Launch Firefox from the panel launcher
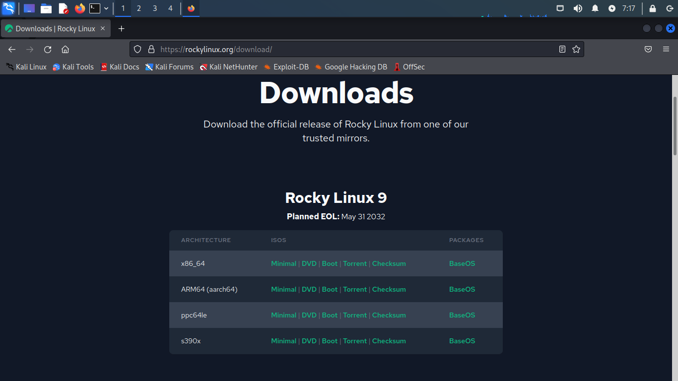This screenshot has width=678, height=381. click(80, 8)
